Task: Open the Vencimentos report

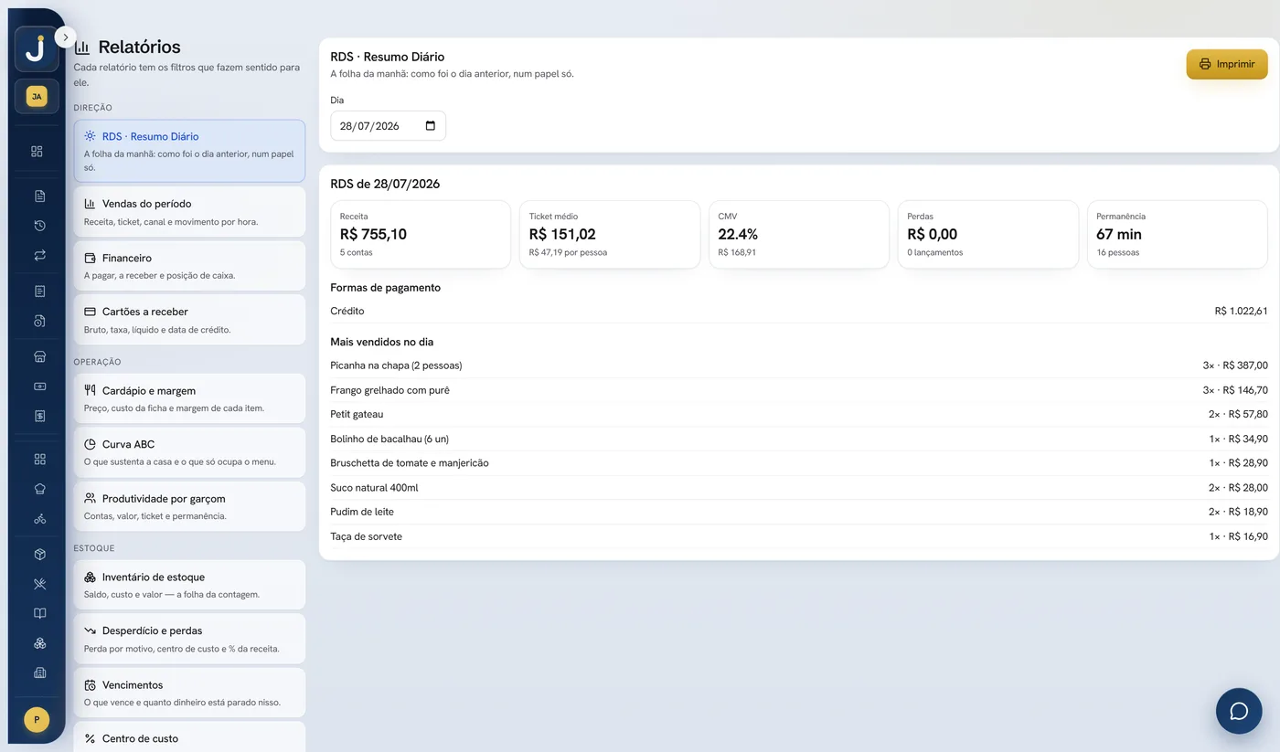Action: pos(189,693)
